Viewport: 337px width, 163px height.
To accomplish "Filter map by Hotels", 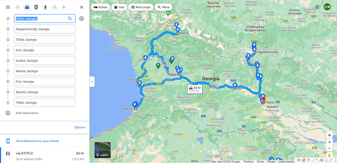I will click(x=101, y=7).
